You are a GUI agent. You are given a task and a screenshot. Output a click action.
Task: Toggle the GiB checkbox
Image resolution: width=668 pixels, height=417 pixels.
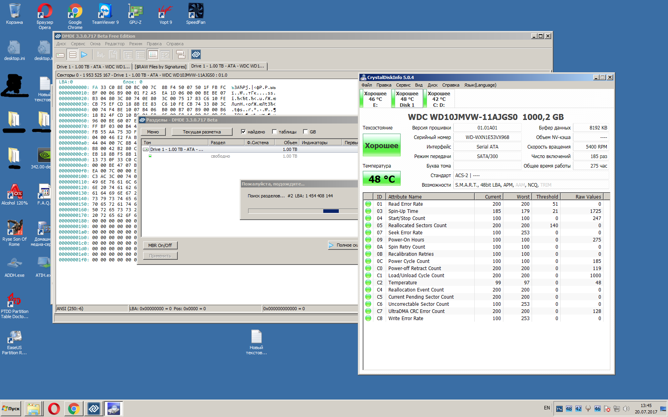click(x=305, y=131)
